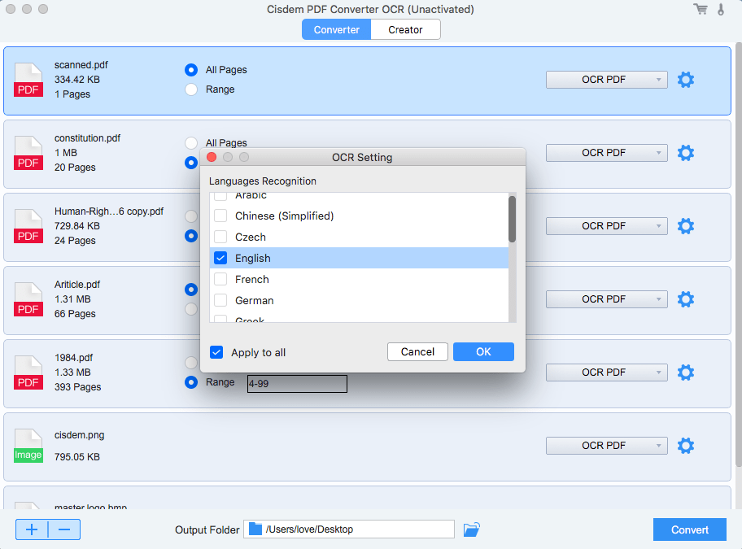Open settings gear for Human-Righ…6 copy.pdf
742x549 pixels.
[x=686, y=226]
